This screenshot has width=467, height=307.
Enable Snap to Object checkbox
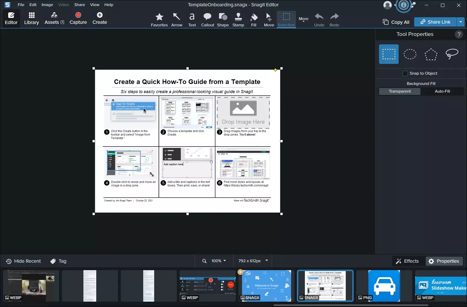coord(405,73)
